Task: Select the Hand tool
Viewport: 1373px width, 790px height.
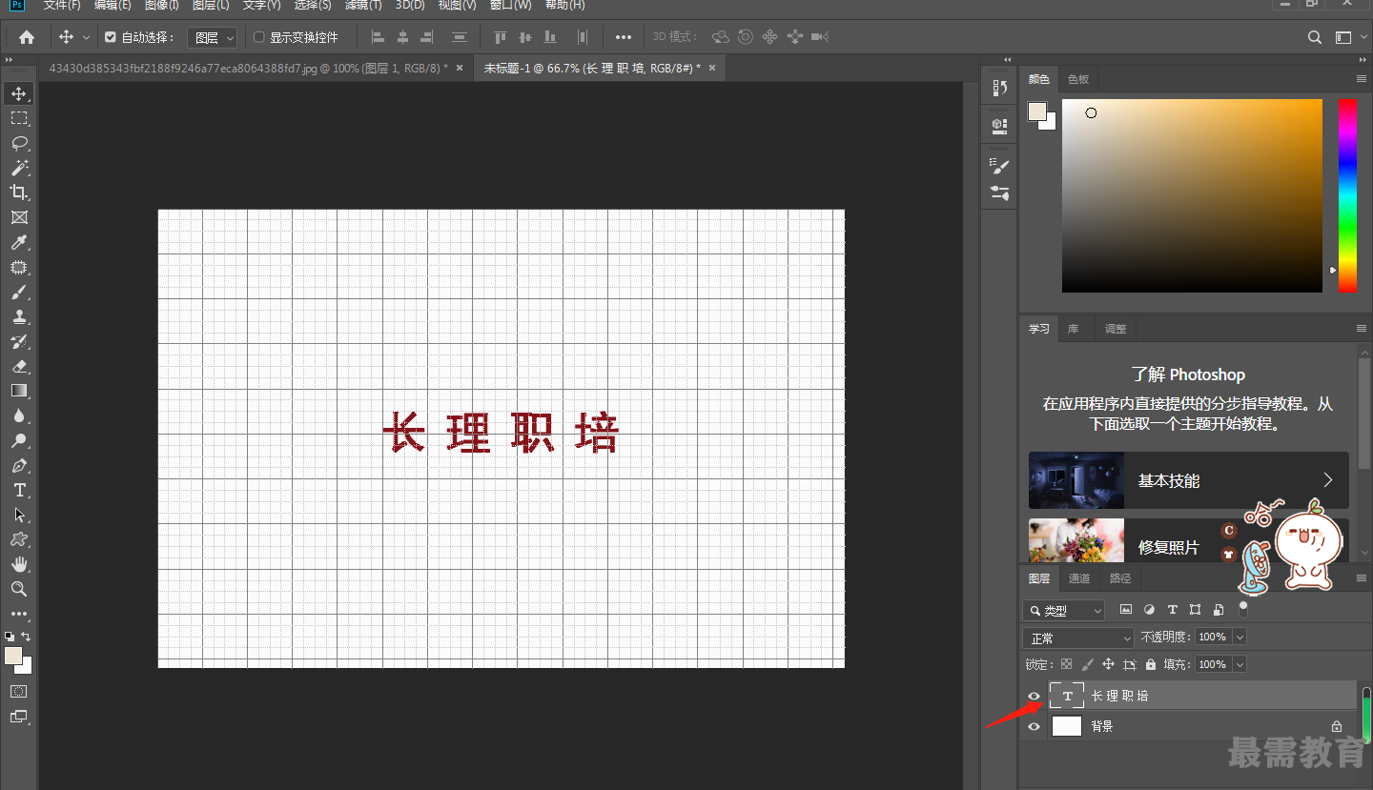Action: click(x=19, y=564)
